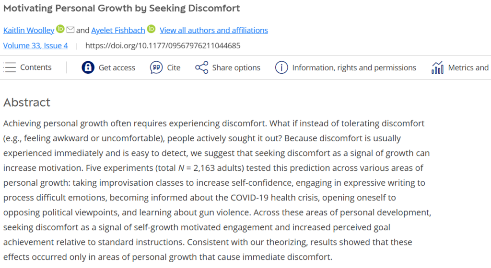The width and height of the screenshot is (491, 268).
Task: Select the Cite toolbar label
Action: [x=174, y=67]
